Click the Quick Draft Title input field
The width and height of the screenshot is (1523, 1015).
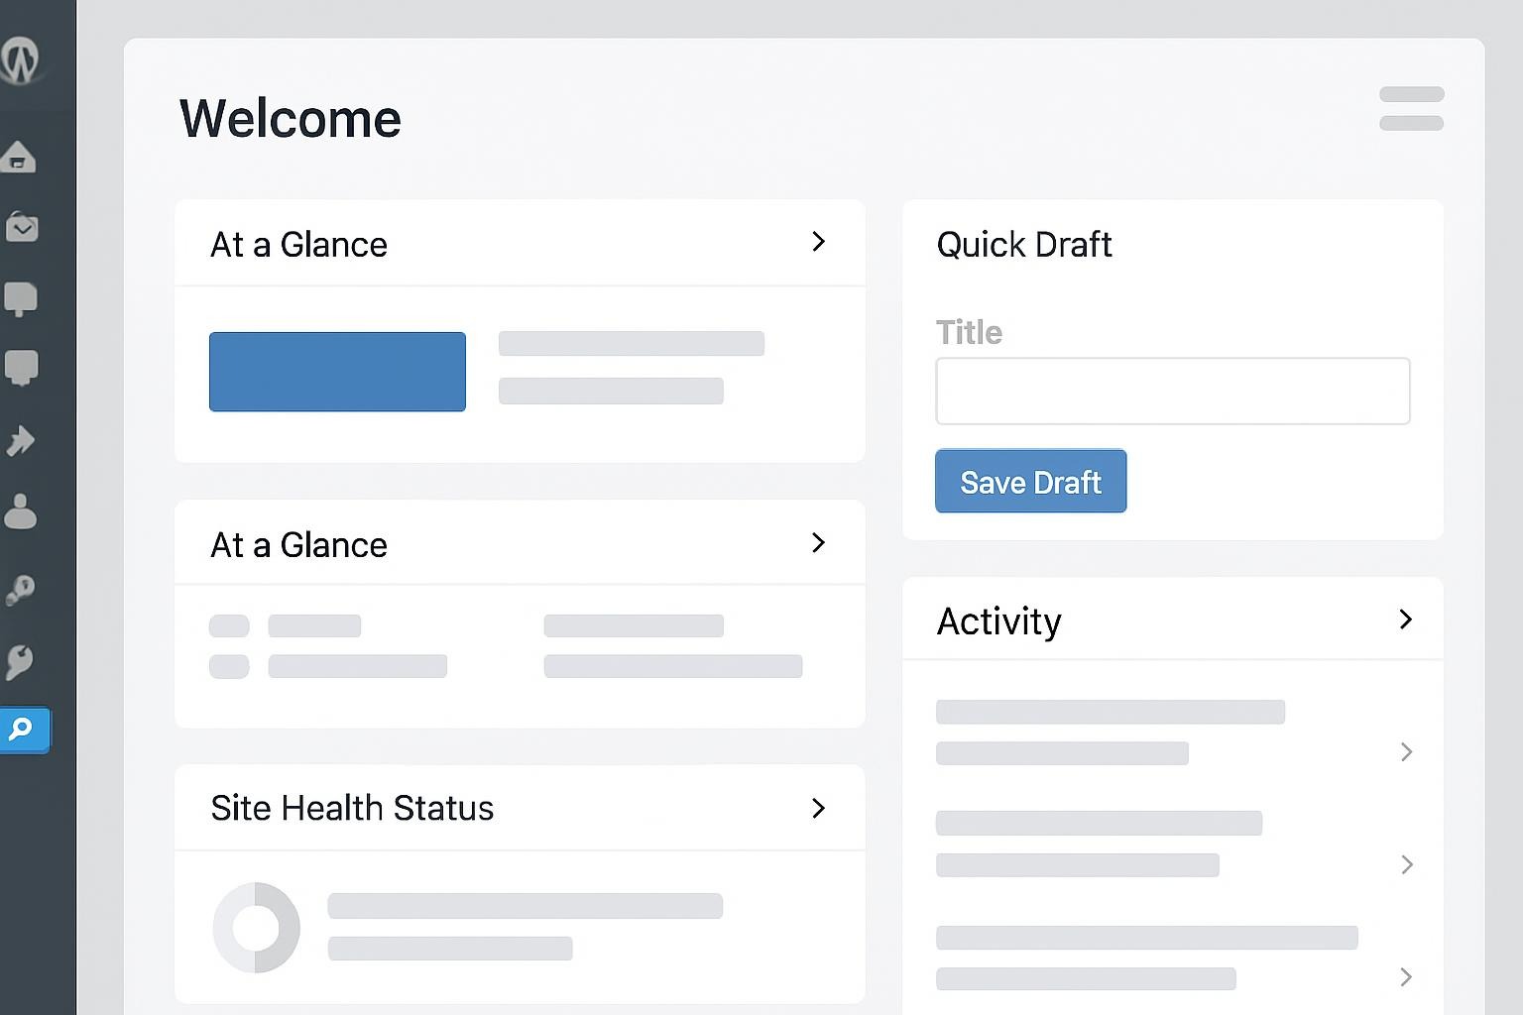click(1172, 392)
